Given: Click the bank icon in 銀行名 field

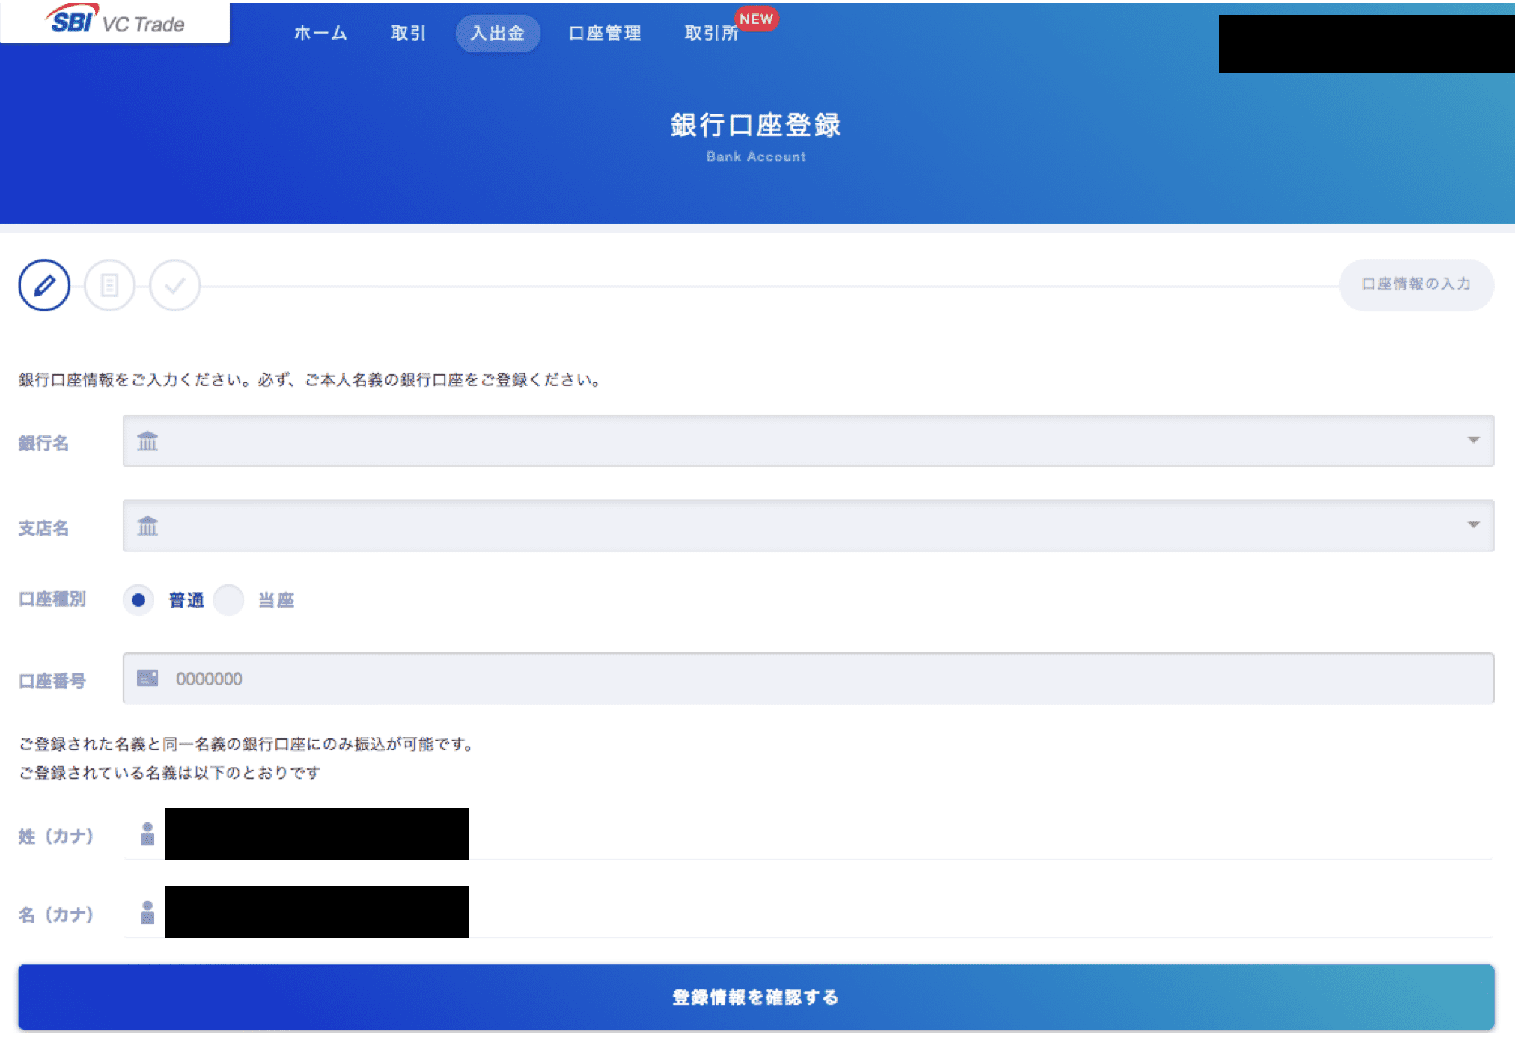Looking at the screenshot, I should pyautogui.click(x=147, y=441).
